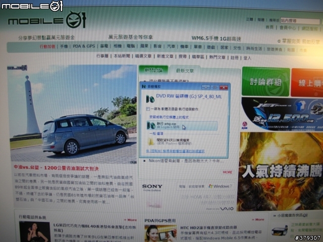Click the SONY logo in the VAIO advertisement
Screen dimensions: 323x242
(152, 187)
